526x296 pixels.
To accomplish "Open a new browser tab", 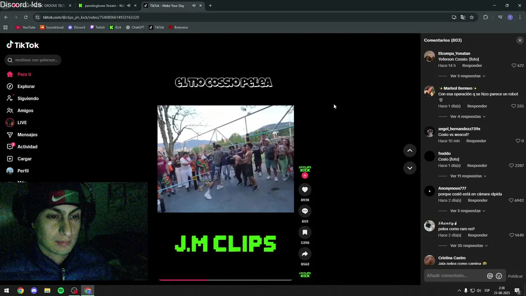I will pyautogui.click(x=210, y=6).
